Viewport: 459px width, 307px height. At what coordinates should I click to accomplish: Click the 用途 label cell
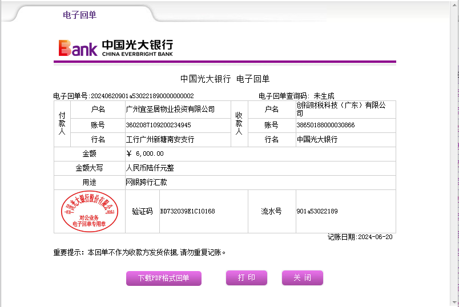click(x=89, y=183)
